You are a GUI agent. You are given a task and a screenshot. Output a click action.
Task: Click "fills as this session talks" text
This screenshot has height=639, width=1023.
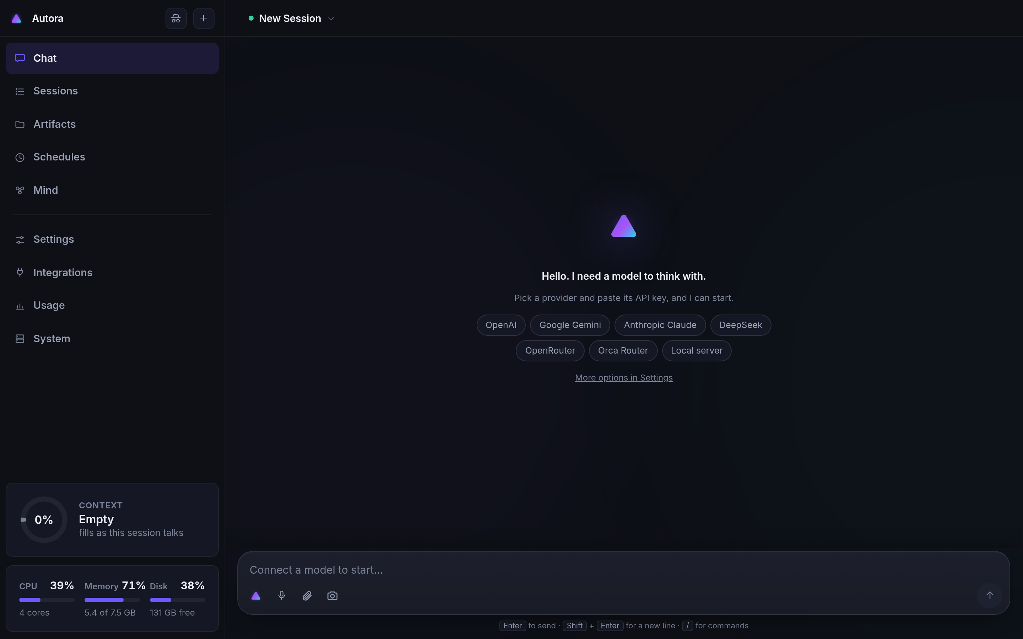[x=131, y=533]
